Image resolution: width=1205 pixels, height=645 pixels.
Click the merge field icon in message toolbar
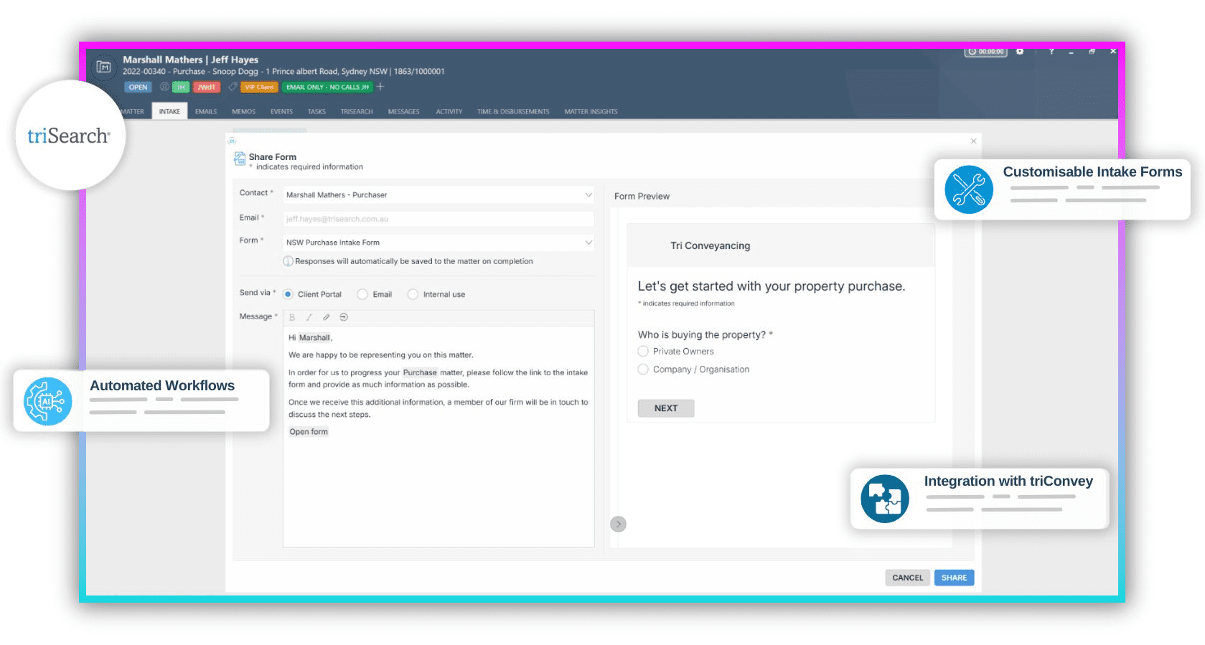click(x=344, y=317)
